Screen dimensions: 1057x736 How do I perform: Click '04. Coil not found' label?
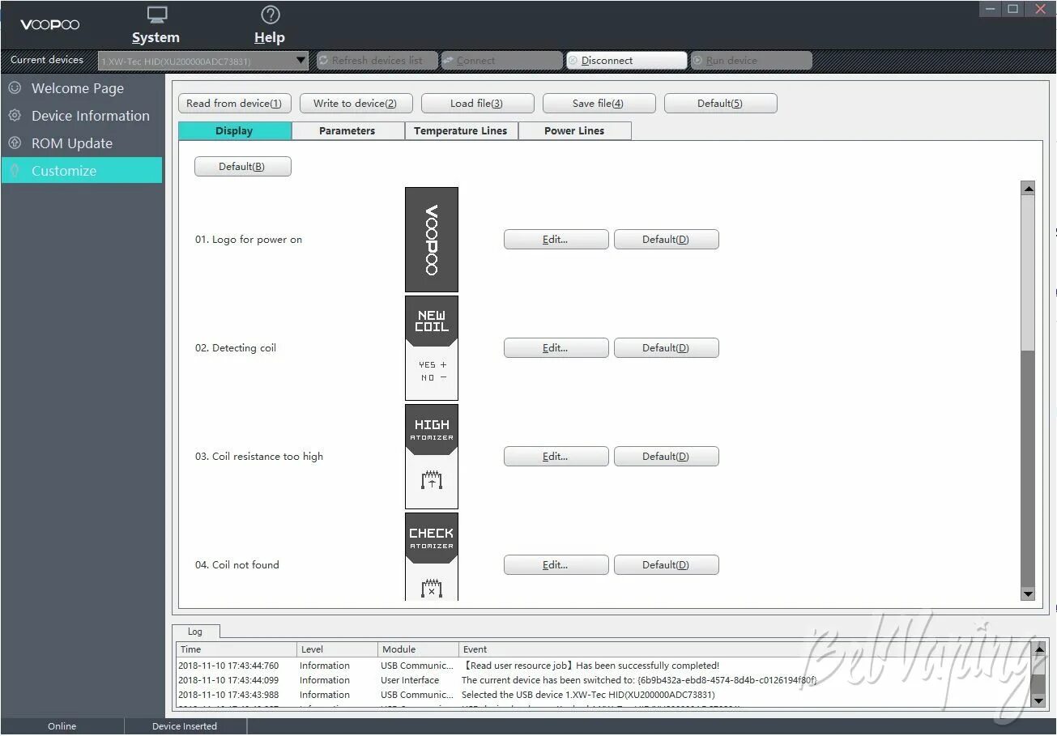click(x=237, y=565)
